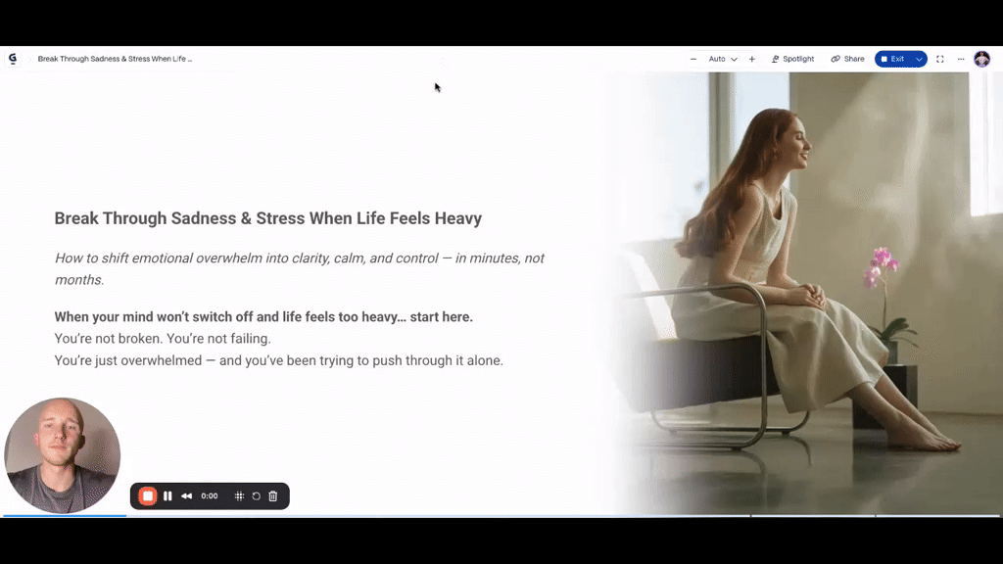Pause the recording
This screenshot has height=564, width=1003.
click(167, 496)
